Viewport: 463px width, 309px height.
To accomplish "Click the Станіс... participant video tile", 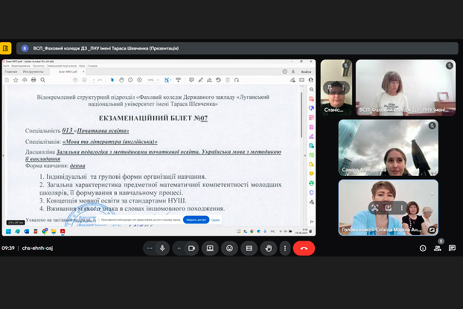I will (336, 88).
